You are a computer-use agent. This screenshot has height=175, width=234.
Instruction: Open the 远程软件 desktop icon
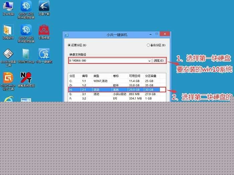8,32
